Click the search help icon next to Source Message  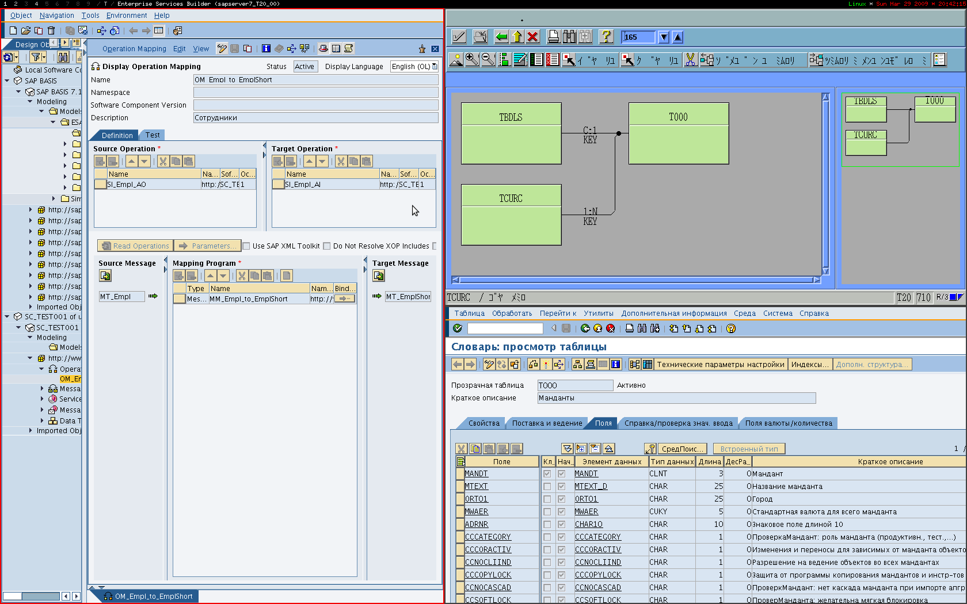[105, 276]
